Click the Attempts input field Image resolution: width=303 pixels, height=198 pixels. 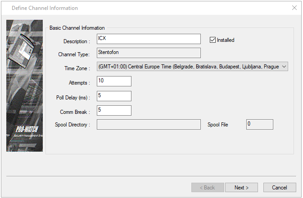(114, 81)
